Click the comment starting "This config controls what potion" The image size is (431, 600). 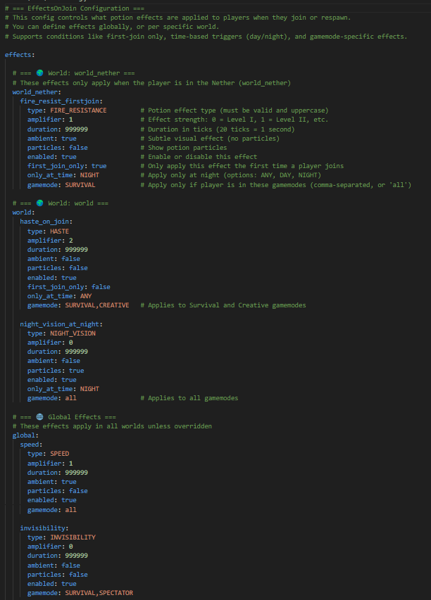177,18
